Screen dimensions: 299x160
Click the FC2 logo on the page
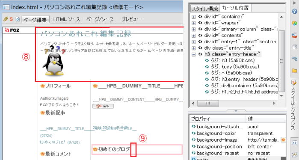click(12, 30)
